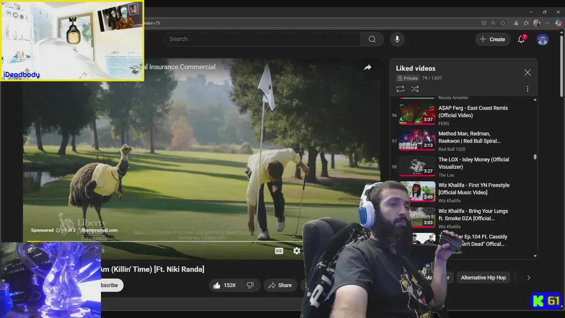Open Wiz Khalifa First YN Freestyle title
This screenshot has width=565, height=318.
(474, 189)
